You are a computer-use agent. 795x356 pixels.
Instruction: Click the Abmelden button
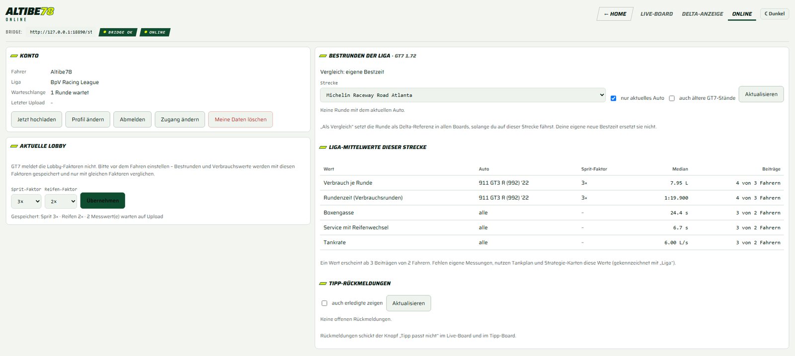tap(132, 119)
